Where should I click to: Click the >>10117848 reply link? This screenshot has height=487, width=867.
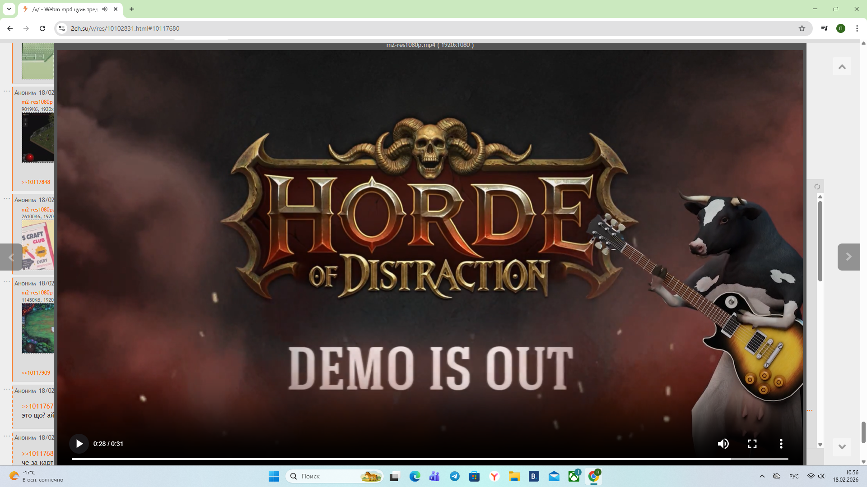click(36, 182)
